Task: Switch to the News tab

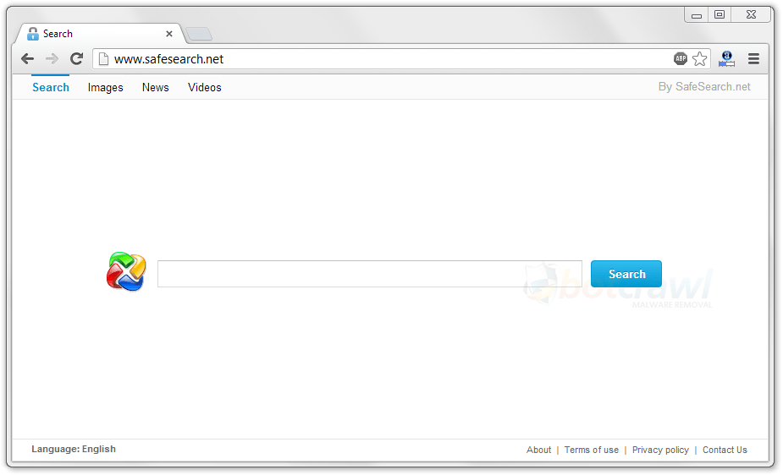Action: pyautogui.click(x=155, y=87)
